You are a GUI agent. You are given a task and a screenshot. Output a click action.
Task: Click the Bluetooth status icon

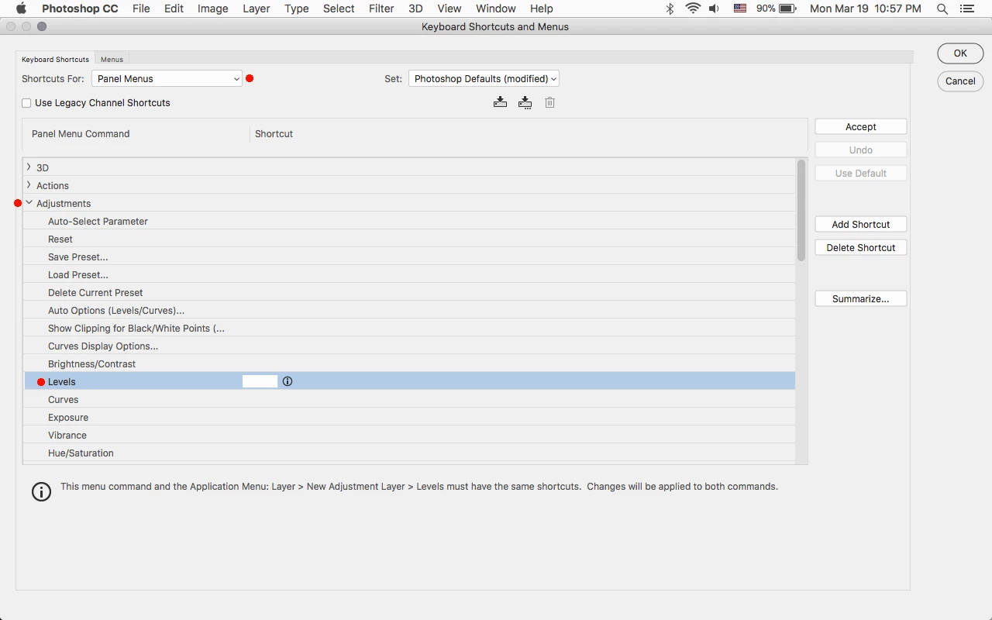(670, 9)
